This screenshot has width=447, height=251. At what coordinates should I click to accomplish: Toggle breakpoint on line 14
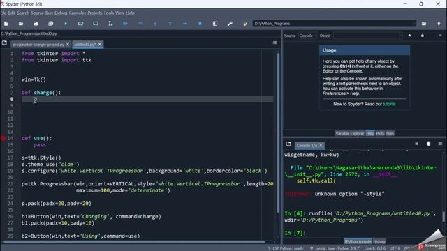tap(3, 138)
